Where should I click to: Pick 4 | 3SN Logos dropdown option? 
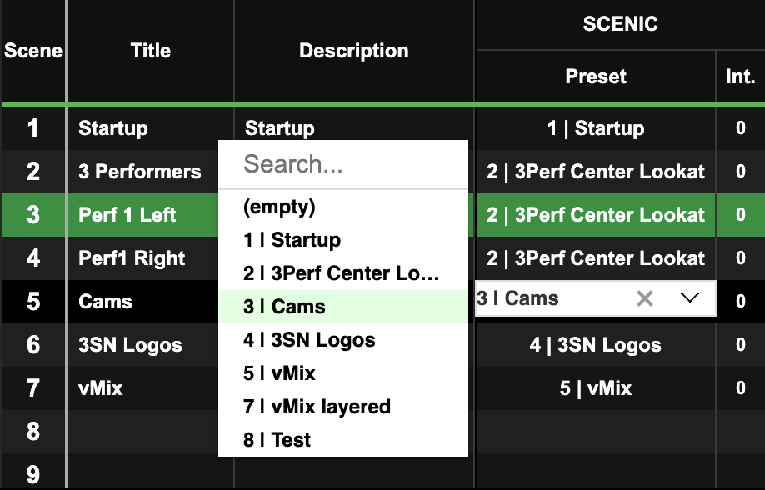343,340
